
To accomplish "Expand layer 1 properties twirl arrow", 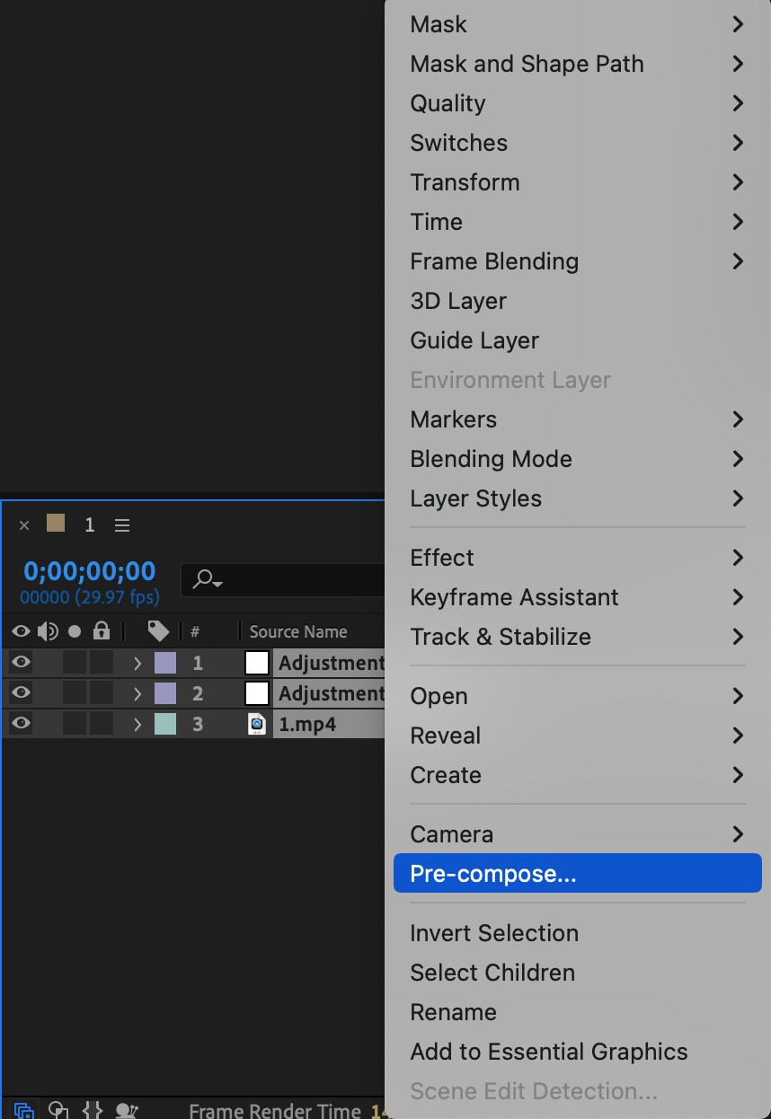I will click(x=137, y=664).
